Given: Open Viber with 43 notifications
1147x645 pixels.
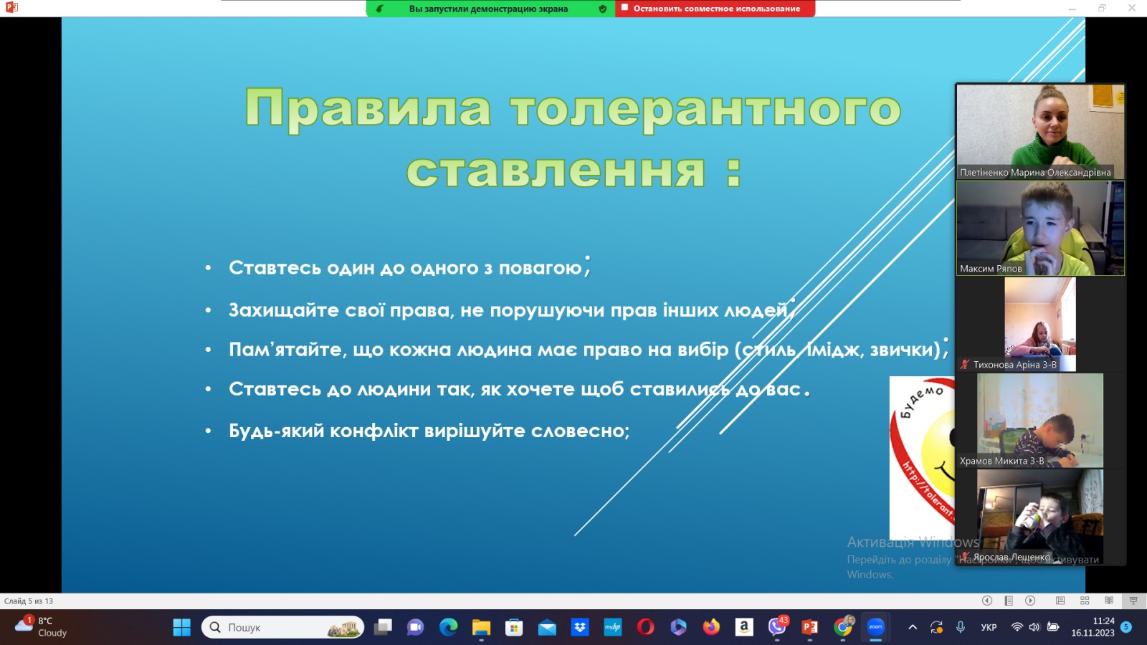Looking at the screenshot, I should (x=778, y=626).
